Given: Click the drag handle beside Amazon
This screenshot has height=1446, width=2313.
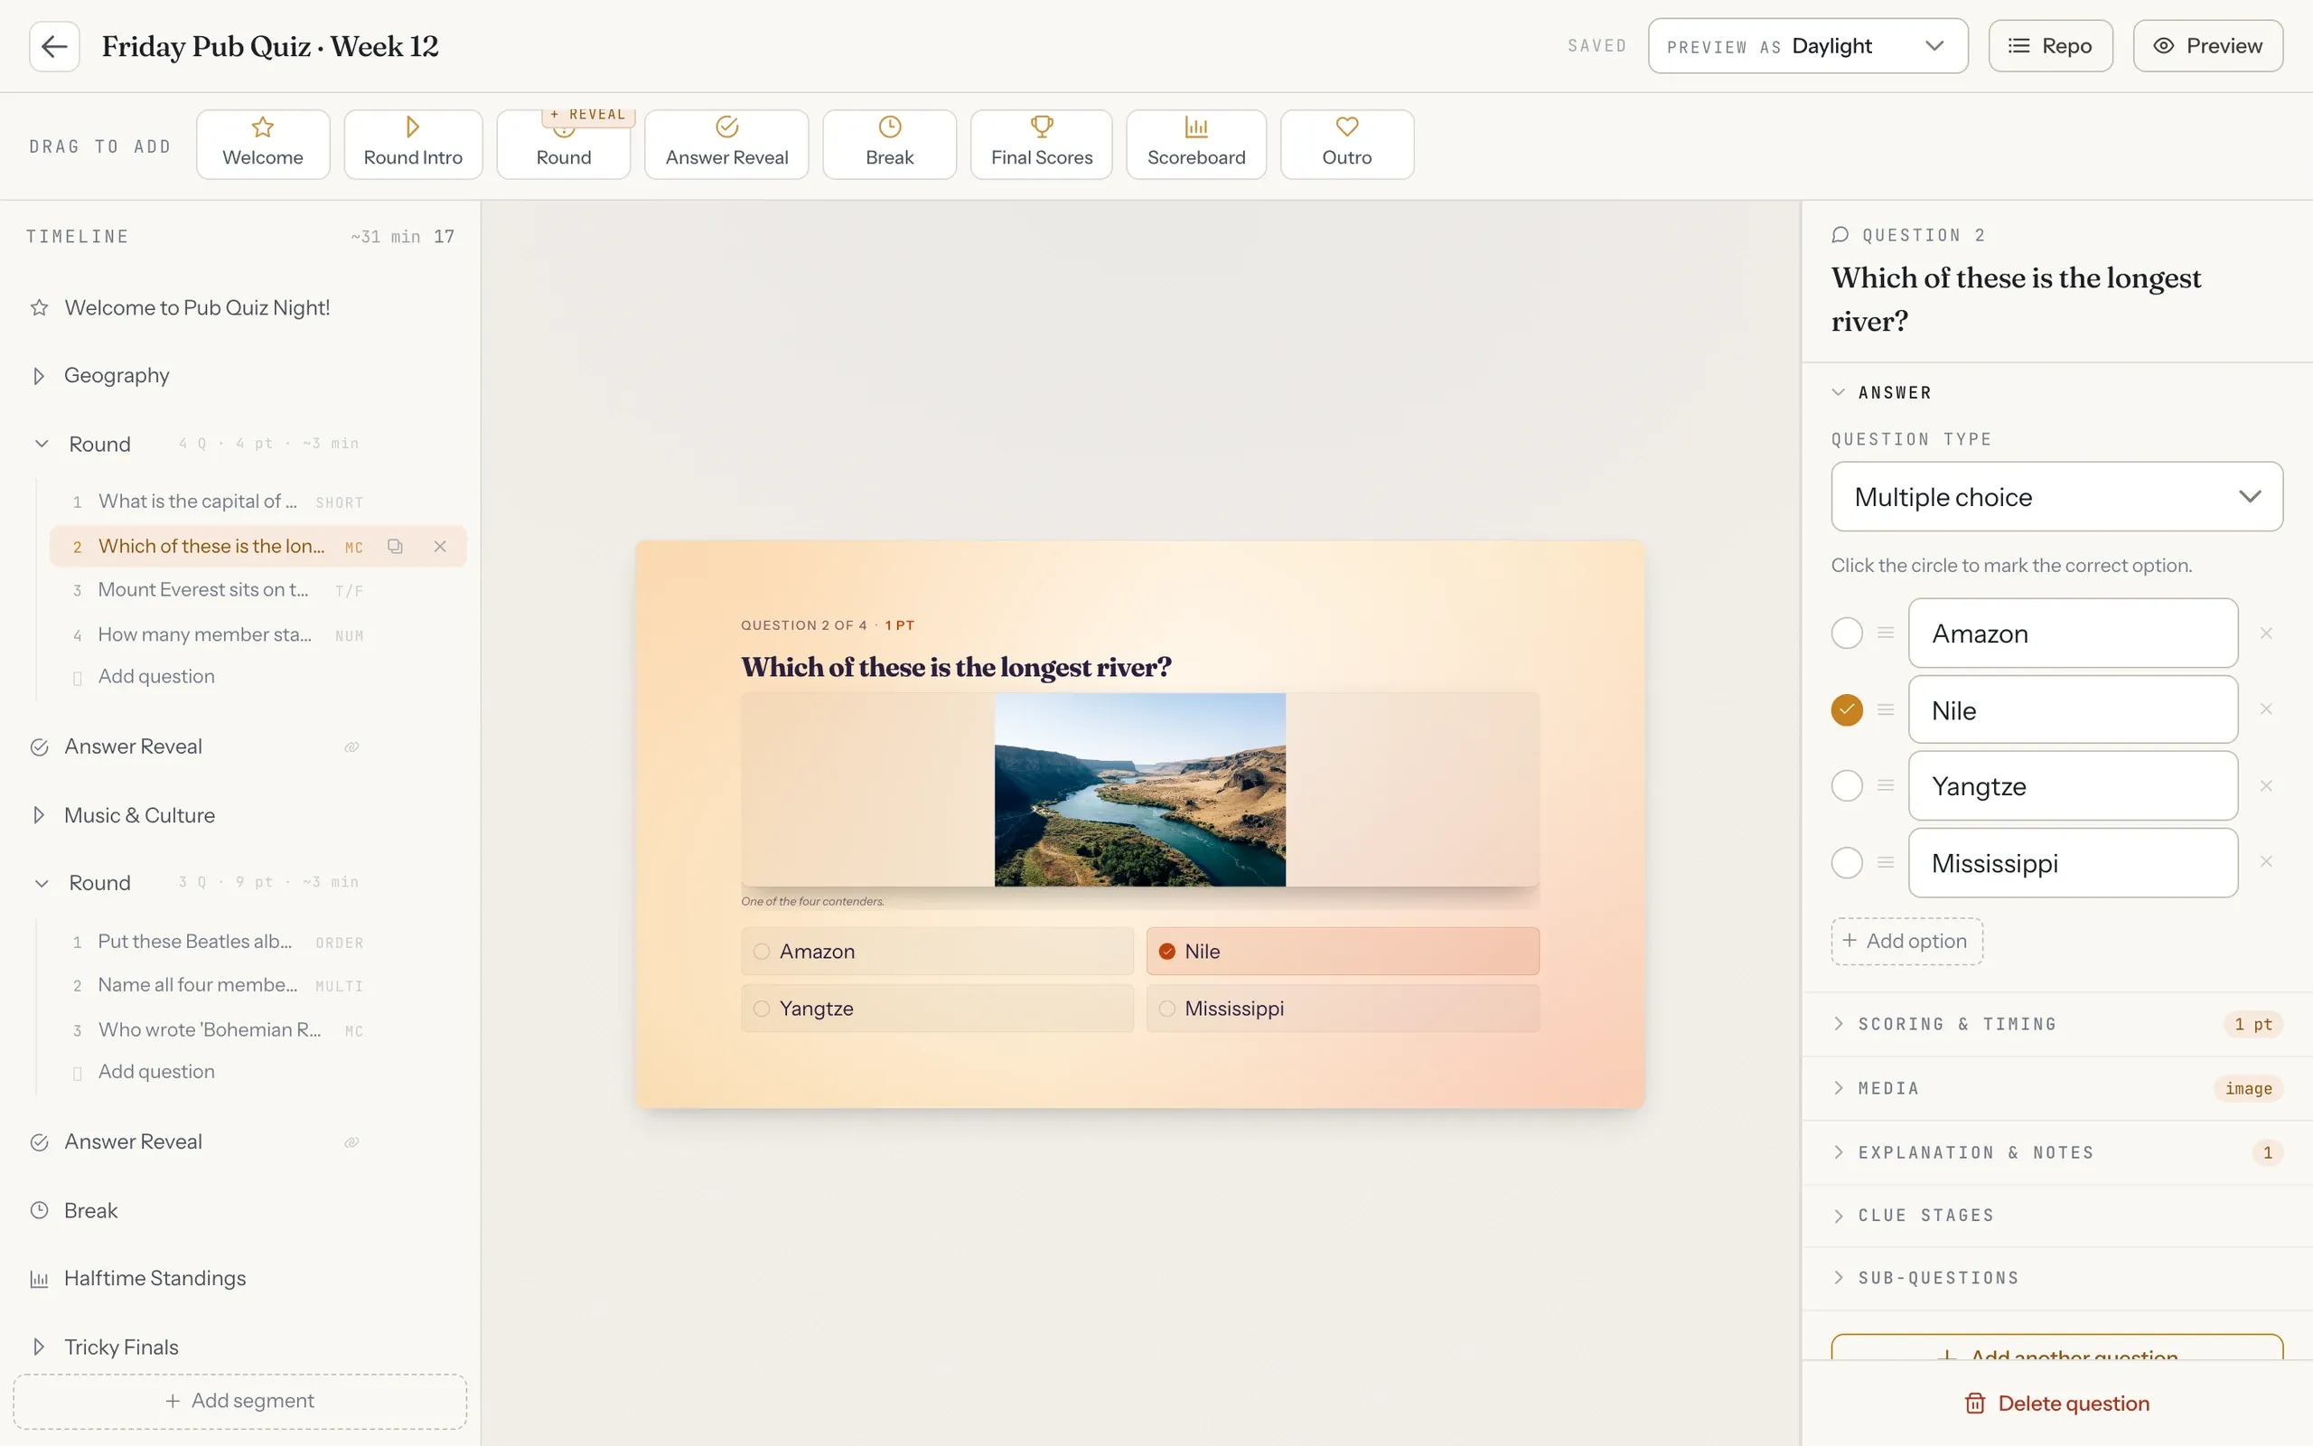Looking at the screenshot, I should [x=1886, y=632].
